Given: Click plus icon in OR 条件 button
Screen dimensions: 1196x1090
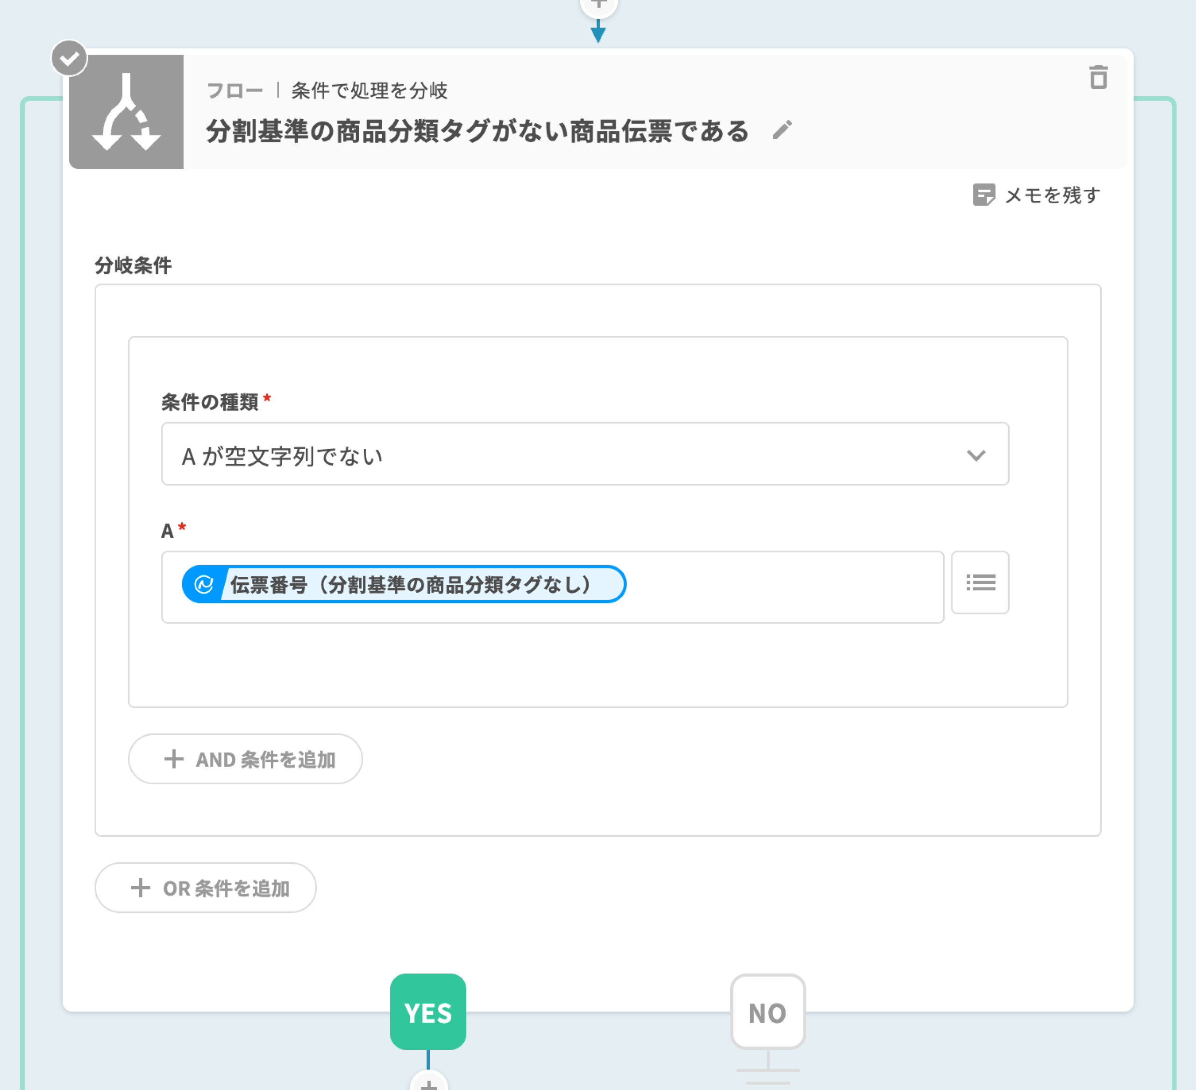Looking at the screenshot, I should 141,888.
